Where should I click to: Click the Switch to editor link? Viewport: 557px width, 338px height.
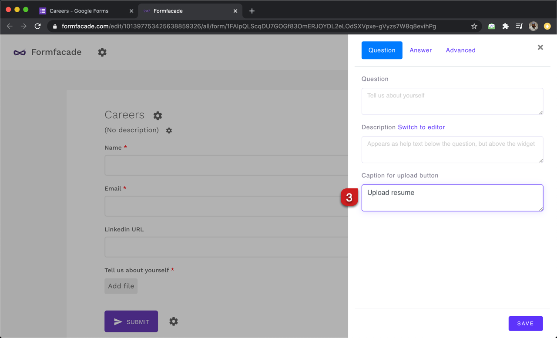click(x=421, y=127)
